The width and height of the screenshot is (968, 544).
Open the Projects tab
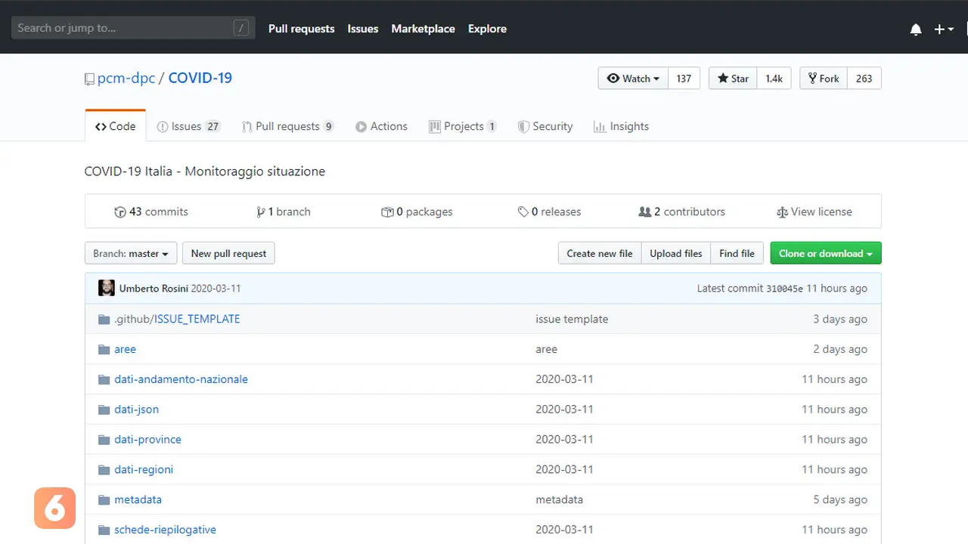tap(463, 126)
